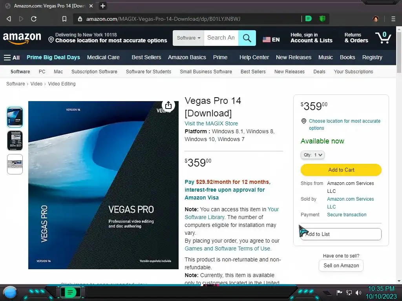Go to Medical Care
402x301 pixels.
coord(103,57)
